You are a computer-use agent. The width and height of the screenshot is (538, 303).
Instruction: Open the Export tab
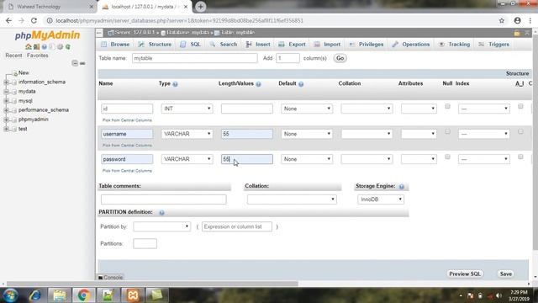point(292,45)
